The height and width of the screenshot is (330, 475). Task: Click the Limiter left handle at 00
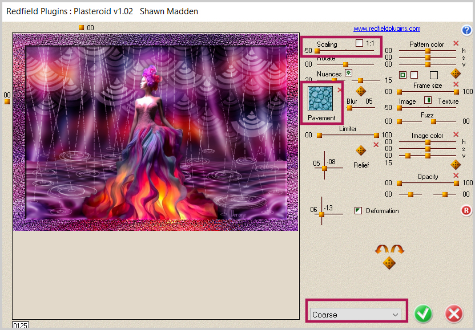319,135
